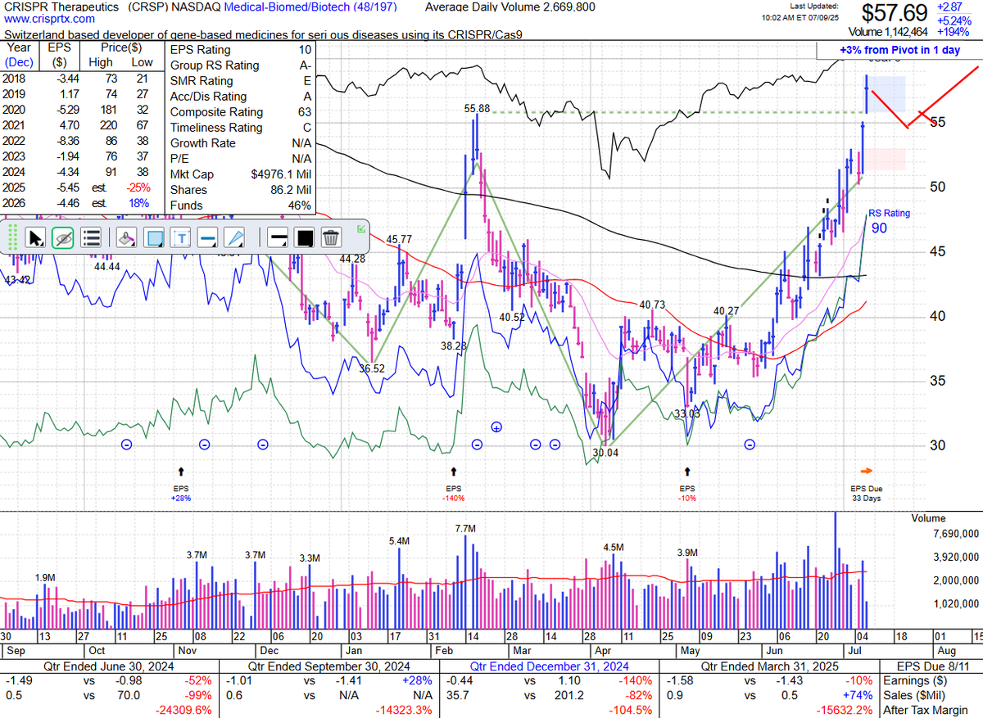The height and width of the screenshot is (718, 983).
Task: Click the RS Rating 90 label
Action: point(890,221)
